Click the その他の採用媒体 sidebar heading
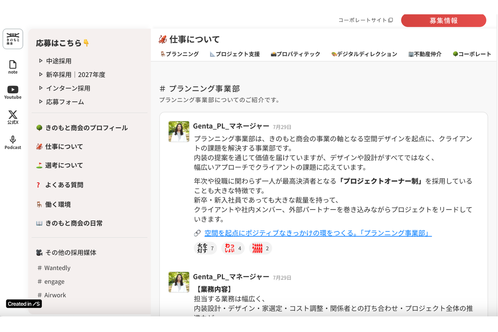 click(x=71, y=253)
